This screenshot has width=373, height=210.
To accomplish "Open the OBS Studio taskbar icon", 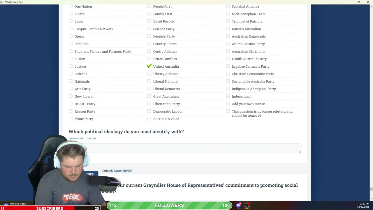I will pyautogui.click(x=247, y=205).
